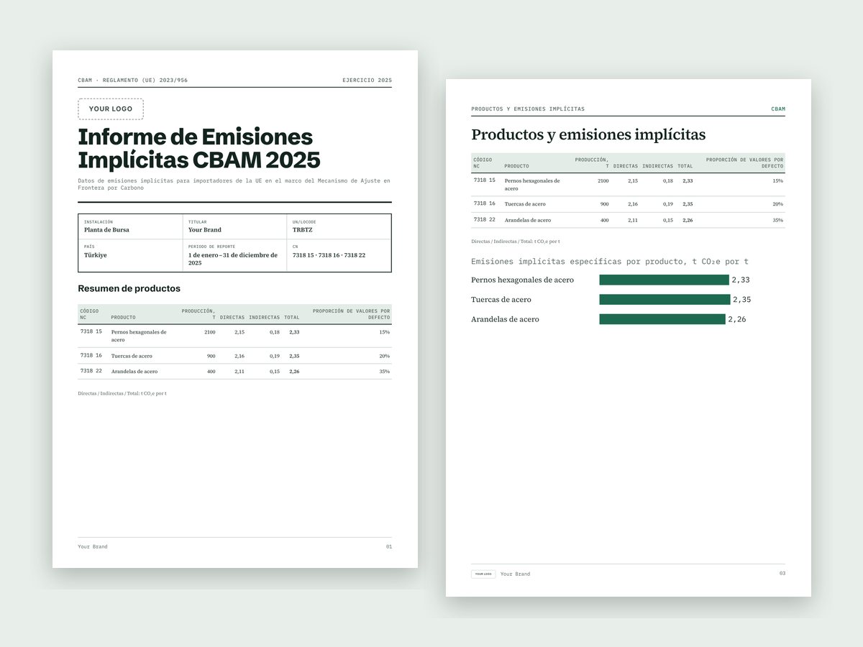Click '15%' default share in page 03 table
Viewport: 863px width, 647px height.
coord(778,180)
